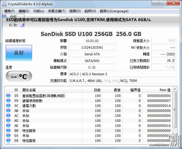Click raw value 000000000007
The width and height of the screenshot is (182, 149).
coord(159,101)
